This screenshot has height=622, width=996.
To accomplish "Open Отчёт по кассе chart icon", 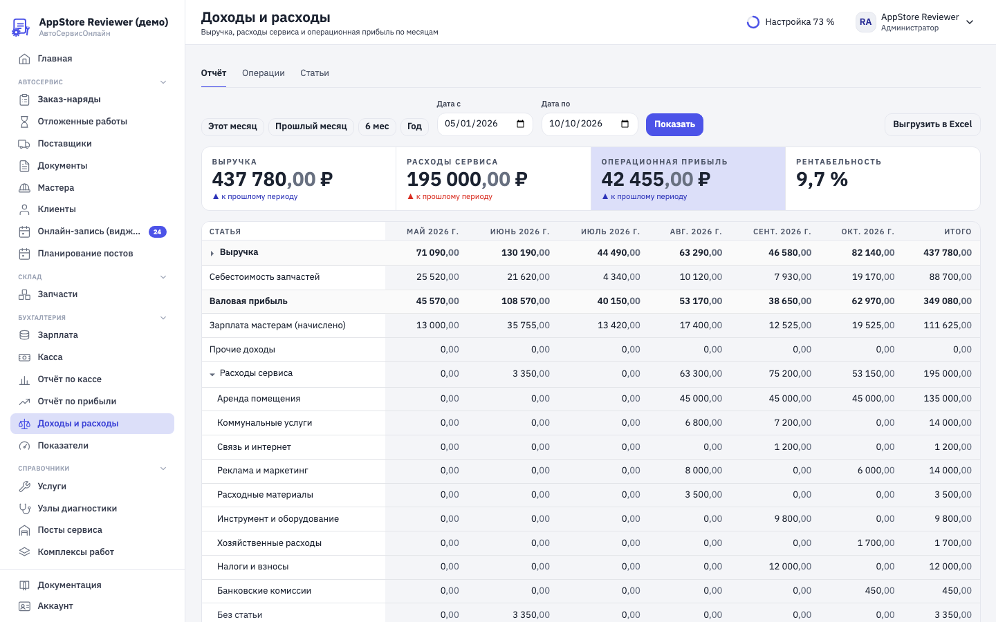I will click(x=24, y=379).
